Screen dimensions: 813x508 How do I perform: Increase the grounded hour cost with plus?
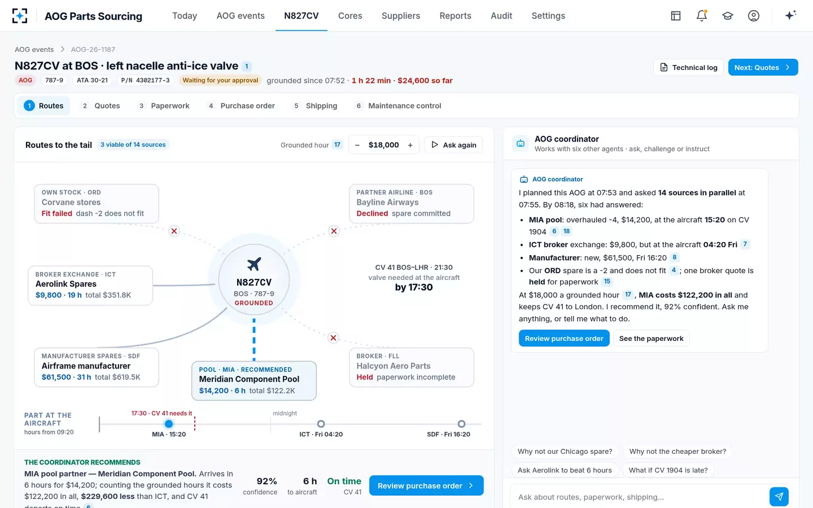coord(410,145)
